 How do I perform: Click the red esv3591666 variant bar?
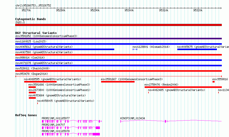tap(32, 87)
